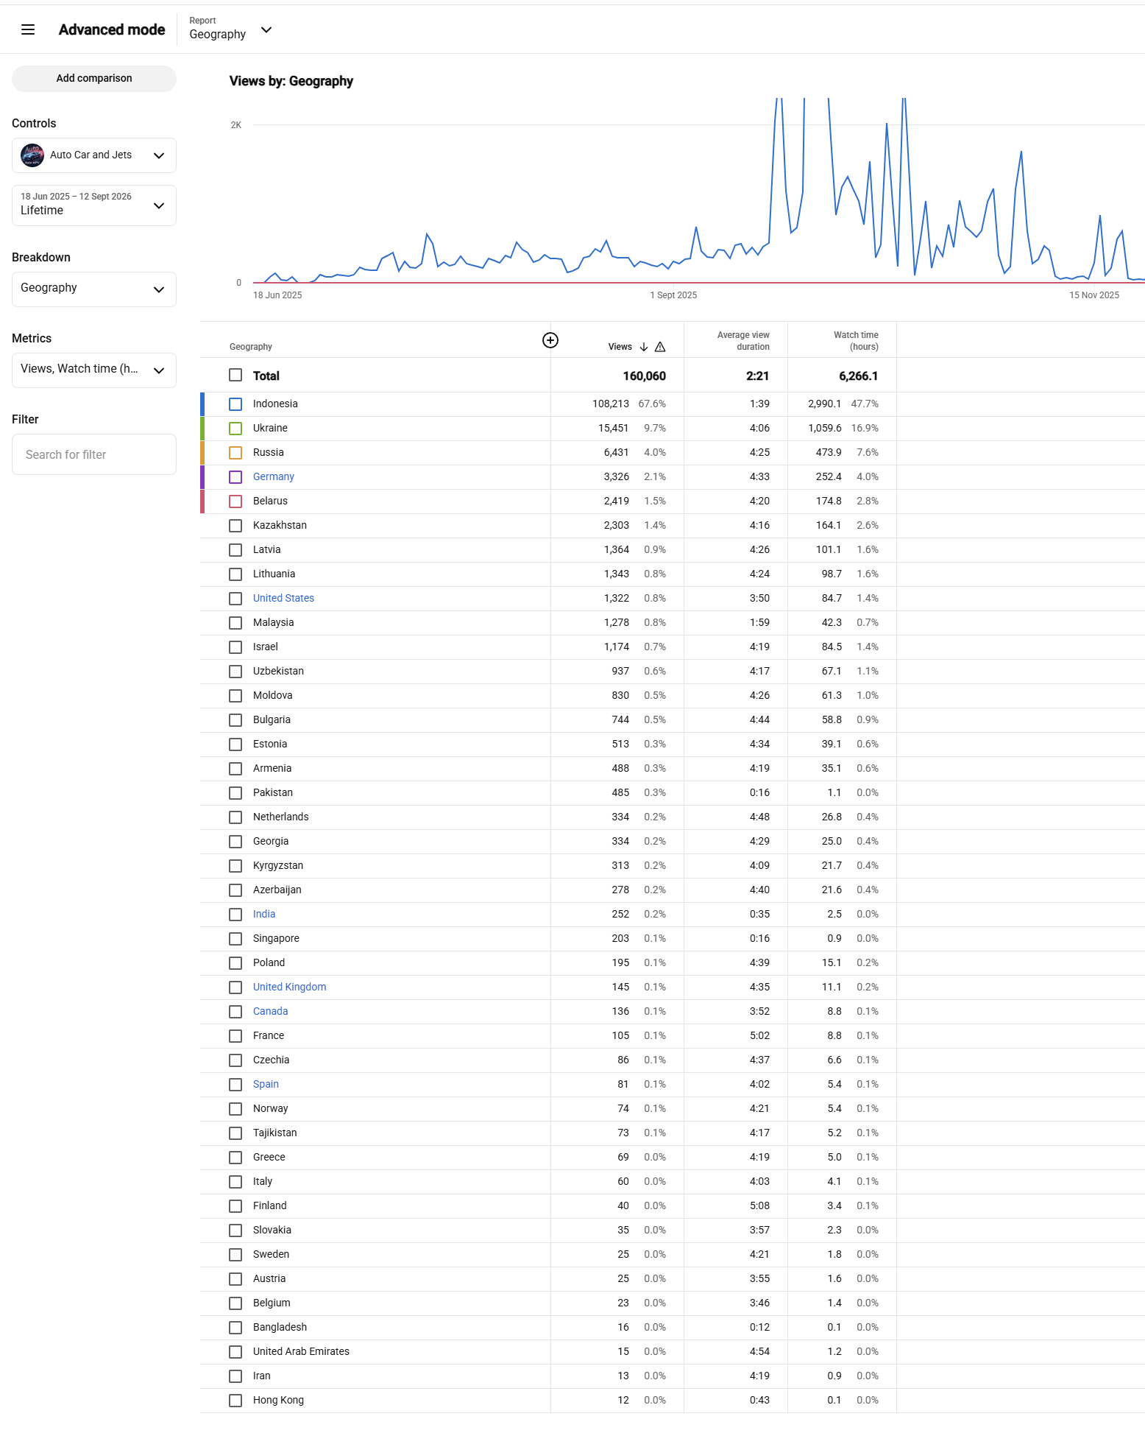1145x1447 pixels.
Task: Open the Germany link
Action: pyautogui.click(x=274, y=477)
